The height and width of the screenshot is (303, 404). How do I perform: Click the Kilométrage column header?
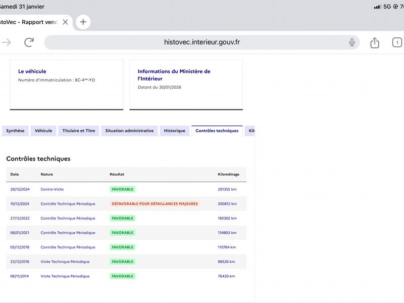[x=228, y=174]
